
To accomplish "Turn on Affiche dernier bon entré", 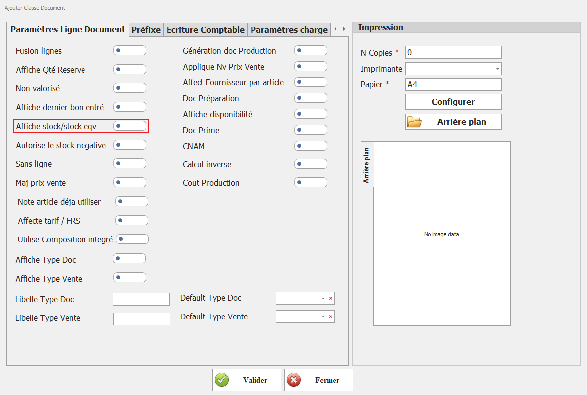I will click(130, 107).
